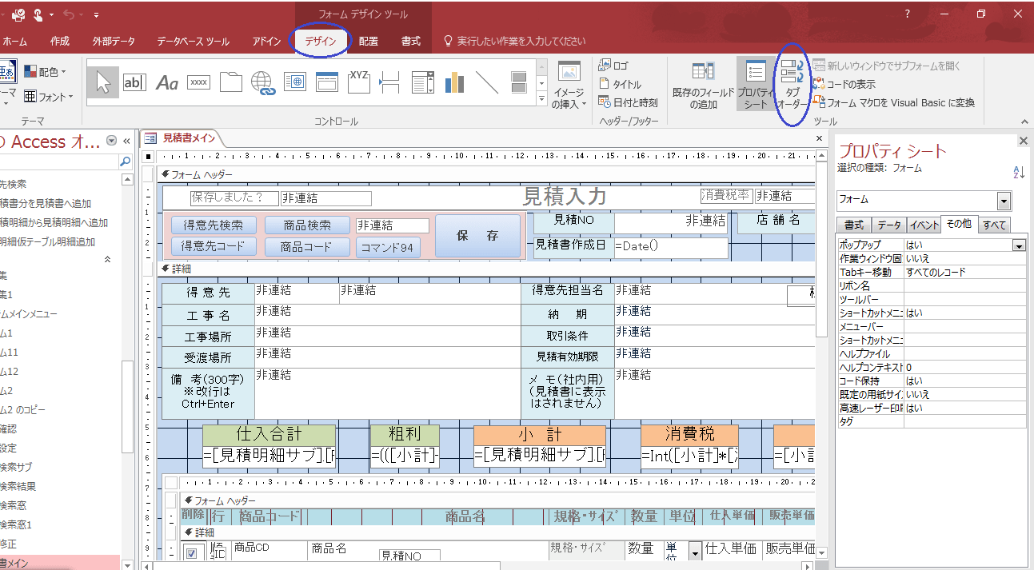Select the Button (xxxx) control
Viewport: 1034px width, 570px height.
click(198, 82)
